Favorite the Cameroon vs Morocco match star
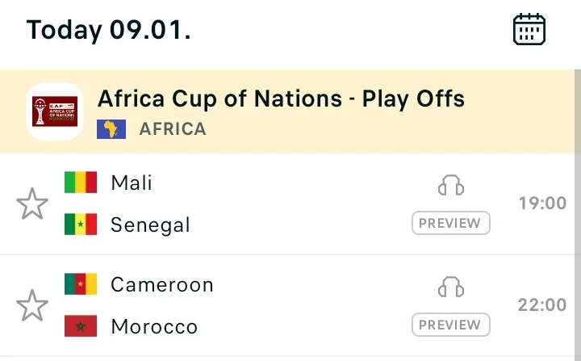Viewport: 581px width, 361px height. coord(32,306)
